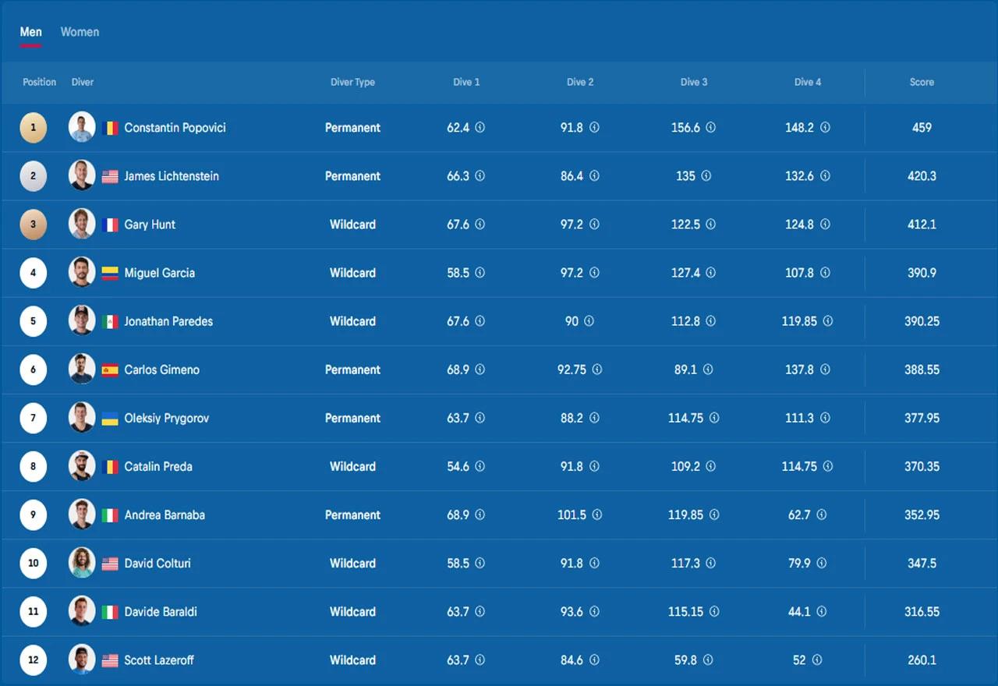The image size is (998, 686).
Task: Open info icon beside Lazeroff's 52 score
Action: pyautogui.click(x=817, y=660)
